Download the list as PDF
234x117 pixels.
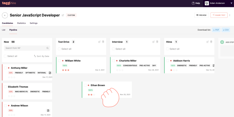click(x=216, y=30)
